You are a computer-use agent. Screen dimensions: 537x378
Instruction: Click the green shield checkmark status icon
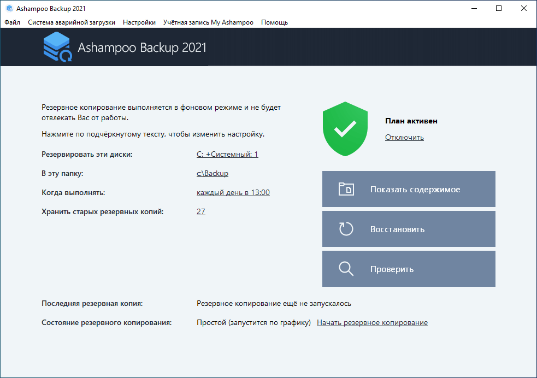[345, 130]
